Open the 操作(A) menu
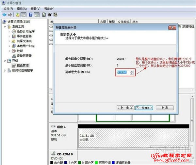Image resolution: width=196 pixels, height=165 pixels. 22,9
